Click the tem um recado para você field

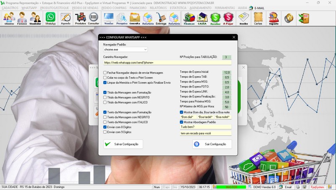tap(206, 133)
